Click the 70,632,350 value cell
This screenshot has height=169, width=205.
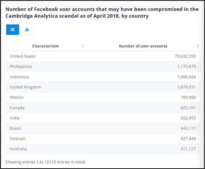pos(185,56)
